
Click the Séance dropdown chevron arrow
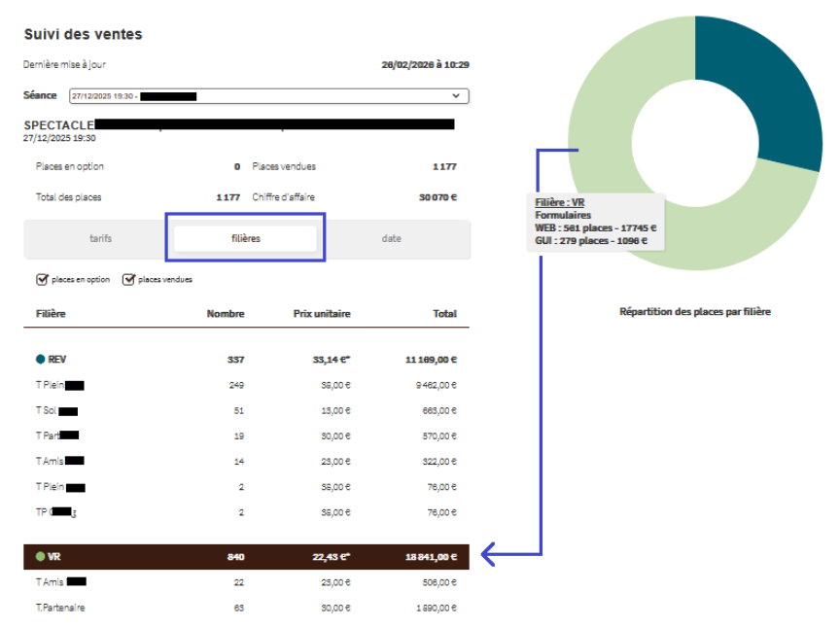(456, 96)
